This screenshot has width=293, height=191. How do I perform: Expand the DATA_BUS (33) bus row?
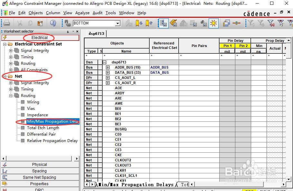coord(108,72)
